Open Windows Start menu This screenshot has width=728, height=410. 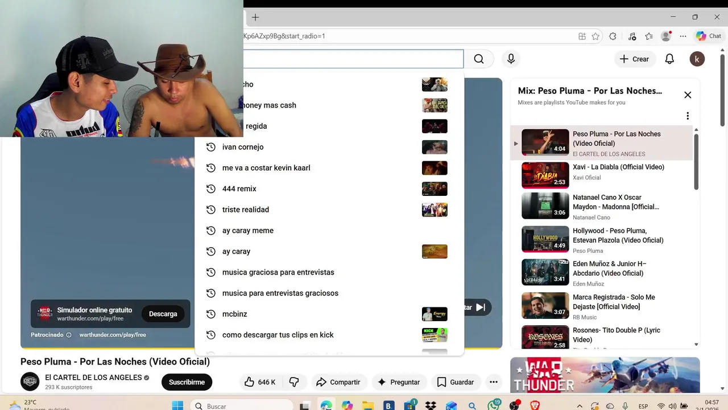tap(177, 405)
